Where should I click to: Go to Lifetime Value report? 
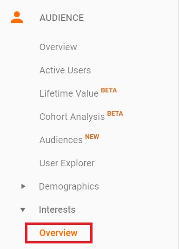pos(69,93)
